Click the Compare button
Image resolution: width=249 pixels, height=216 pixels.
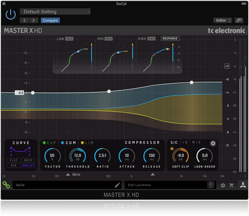(x=50, y=21)
